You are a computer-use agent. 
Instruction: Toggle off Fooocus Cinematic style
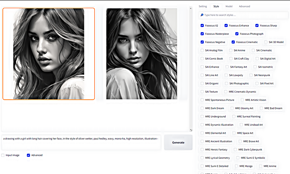(x=233, y=42)
